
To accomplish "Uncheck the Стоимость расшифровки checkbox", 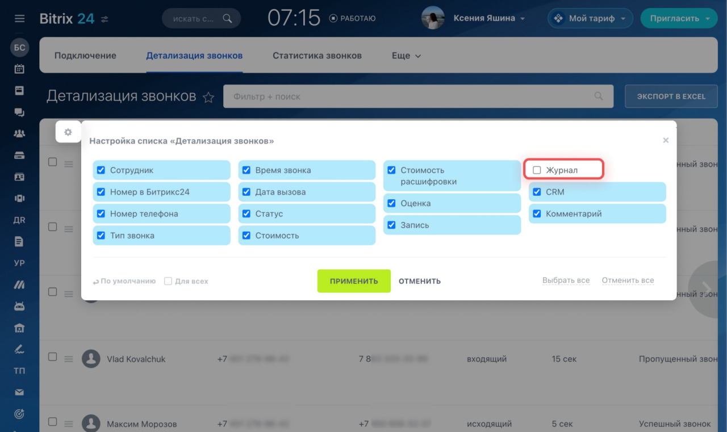I will pyautogui.click(x=391, y=170).
